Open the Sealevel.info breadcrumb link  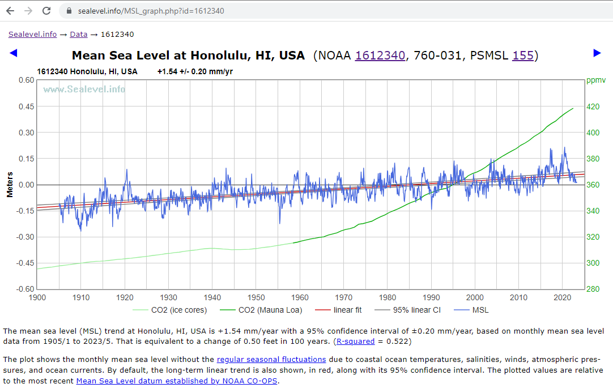click(32, 34)
